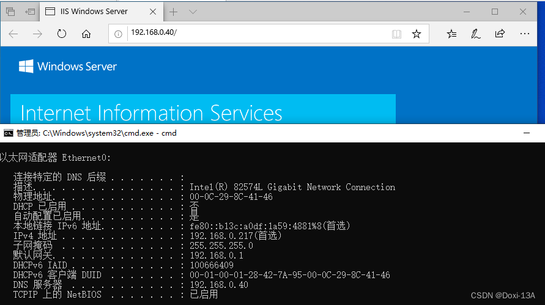The width and height of the screenshot is (545, 305).
Task: Close the Edge browser window
Action: (523, 12)
